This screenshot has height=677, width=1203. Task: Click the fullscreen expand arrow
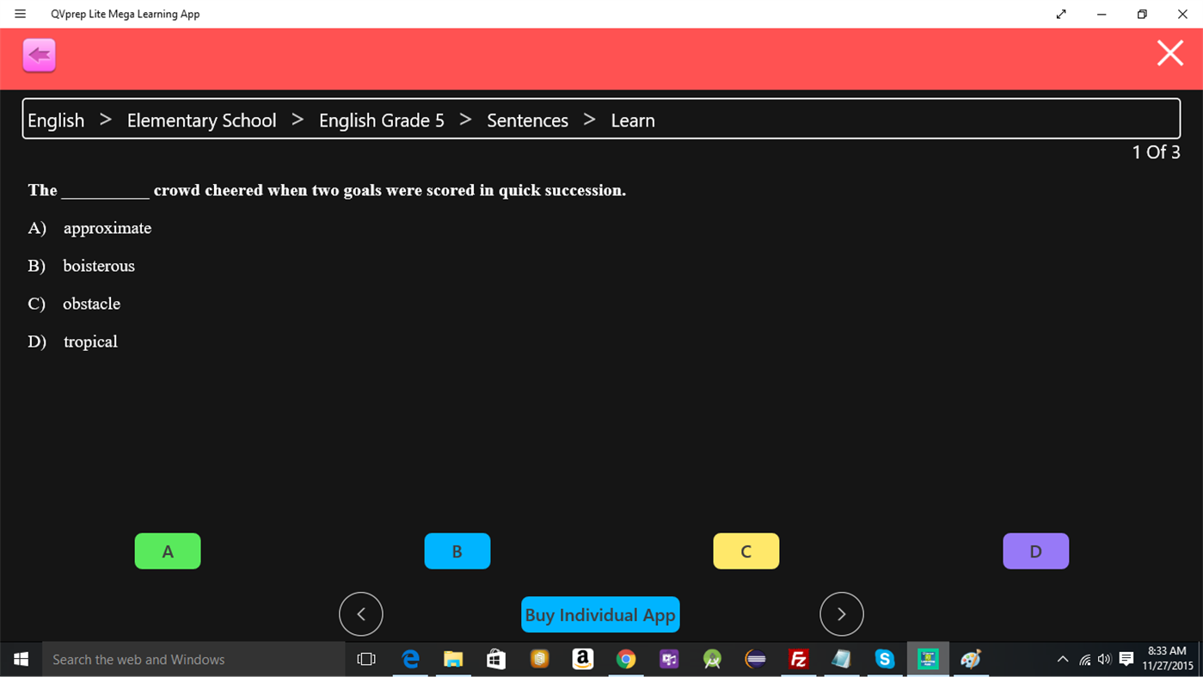(1060, 14)
